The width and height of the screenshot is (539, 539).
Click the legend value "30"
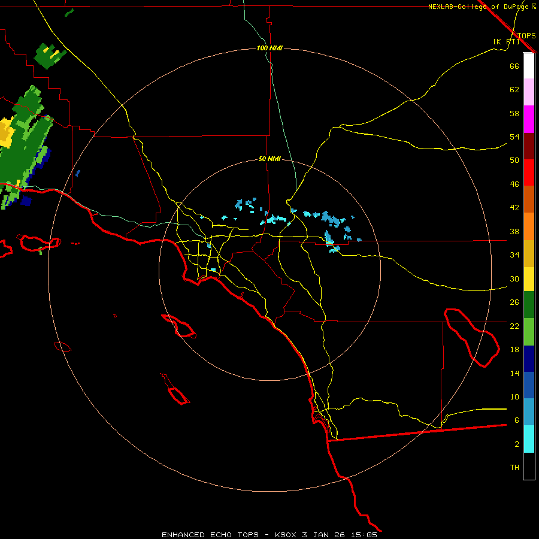coord(514,278)
